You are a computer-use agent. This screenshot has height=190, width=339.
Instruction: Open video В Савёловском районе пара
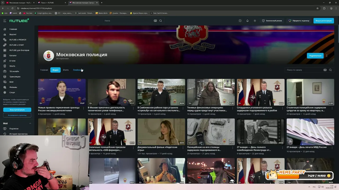[x=161, y=92]
